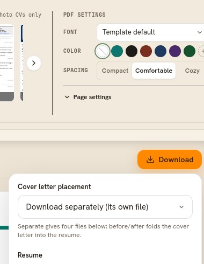Click the 'Separate gives four files below' hint

click(103, 231)
